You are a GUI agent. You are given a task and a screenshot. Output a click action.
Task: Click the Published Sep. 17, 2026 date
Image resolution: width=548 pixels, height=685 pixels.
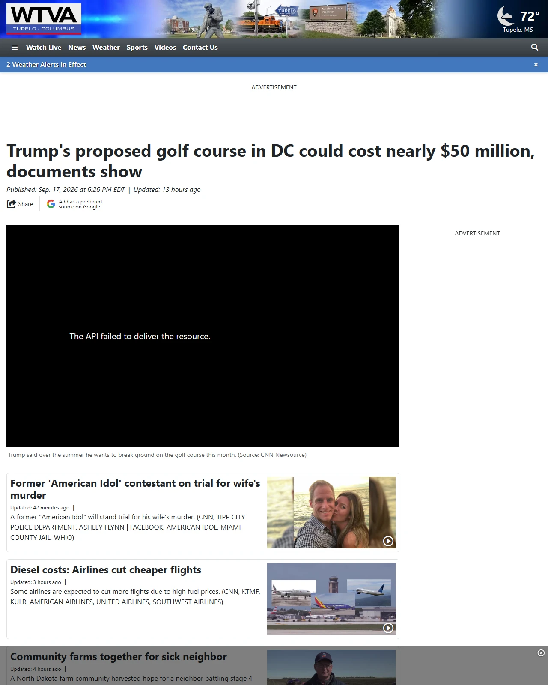(66, 190)
